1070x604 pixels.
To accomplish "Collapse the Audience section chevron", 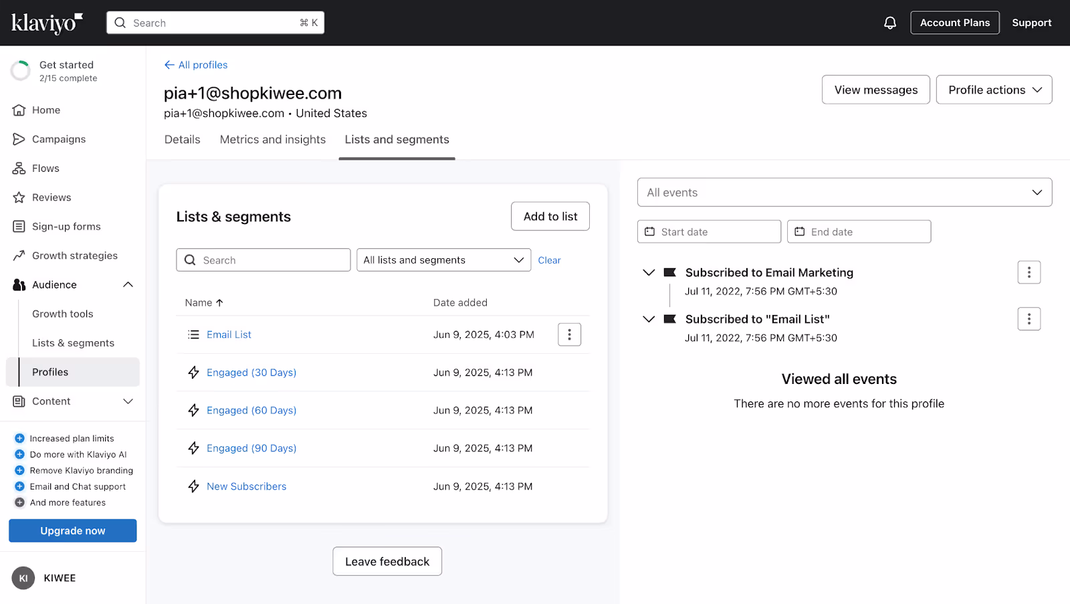I will (128, 285).
